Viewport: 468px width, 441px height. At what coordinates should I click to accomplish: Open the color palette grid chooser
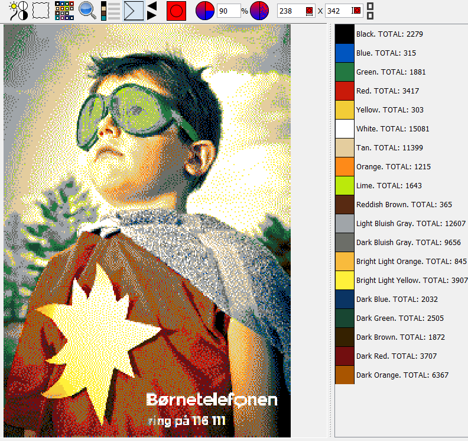[x=64, y=11]
